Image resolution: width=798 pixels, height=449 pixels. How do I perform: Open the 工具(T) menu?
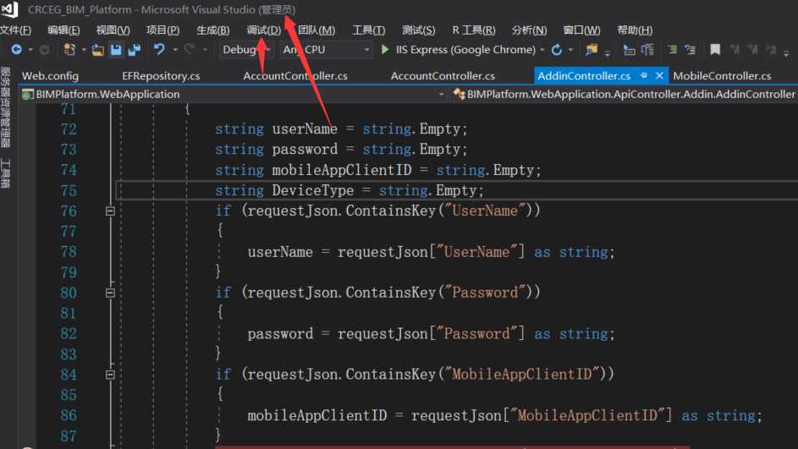[368, 30]
